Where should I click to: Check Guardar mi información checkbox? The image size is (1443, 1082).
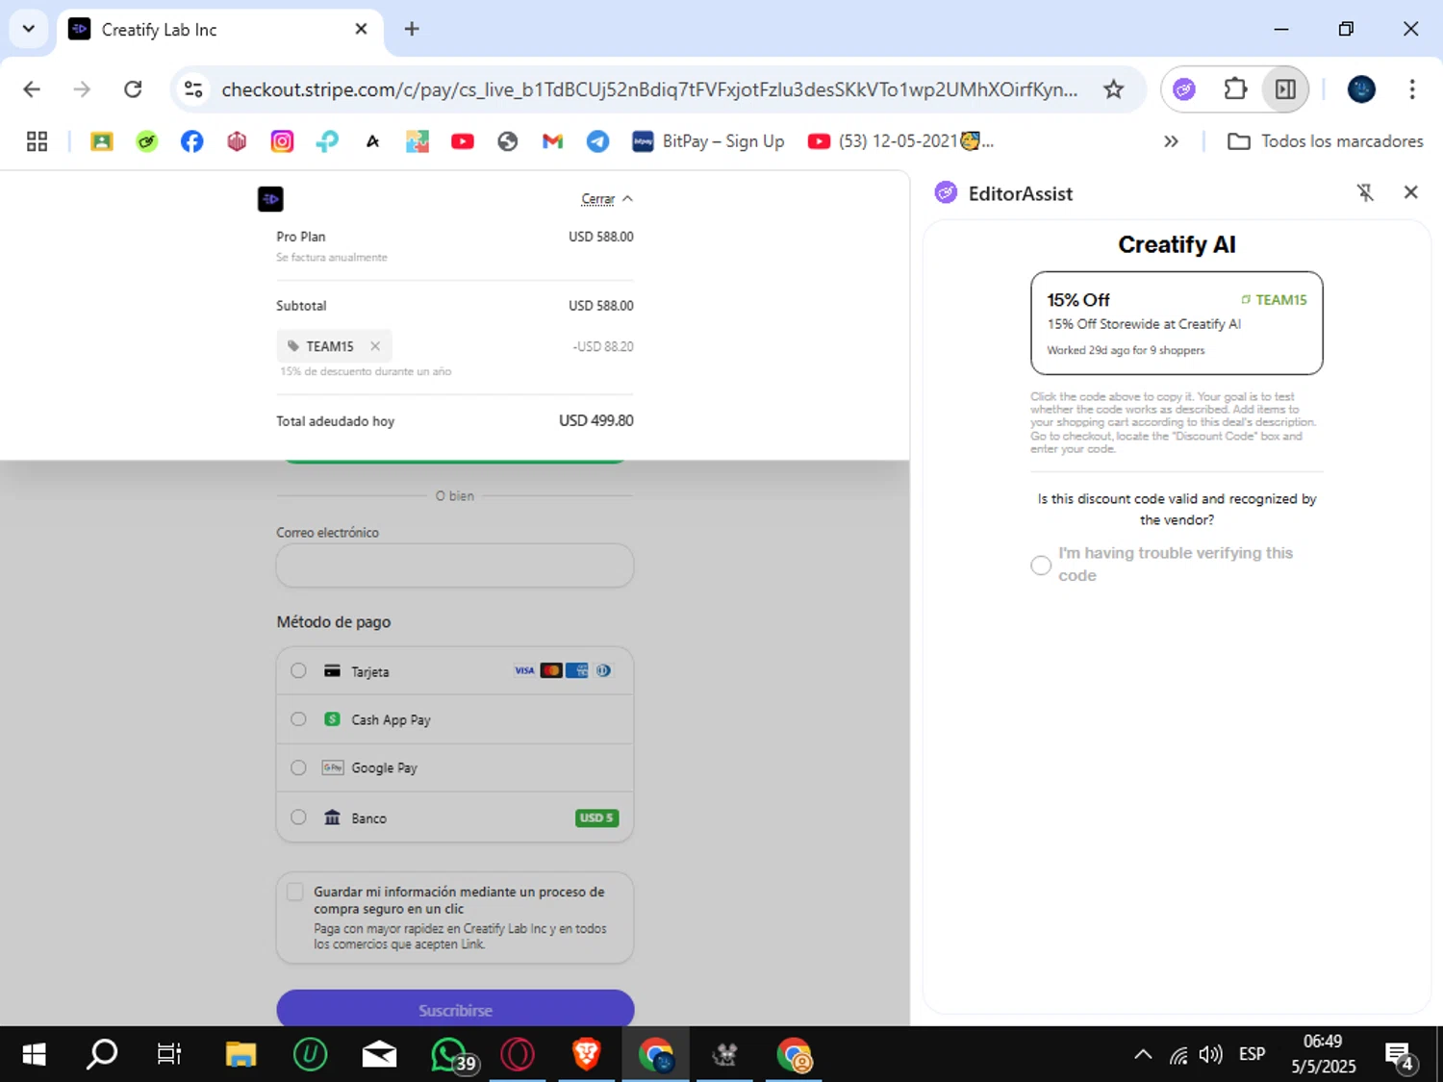[x=295, y=892]
